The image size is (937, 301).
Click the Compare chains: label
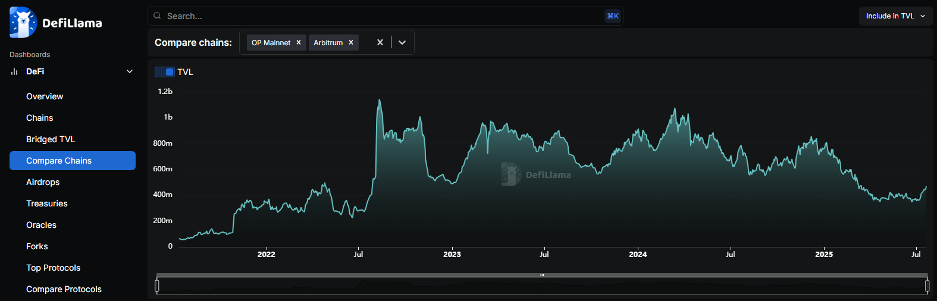click(x=193, y=42)
